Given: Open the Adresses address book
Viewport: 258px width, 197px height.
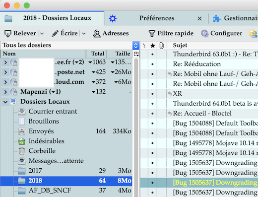Looking at the screenshot, I should 111,34.
